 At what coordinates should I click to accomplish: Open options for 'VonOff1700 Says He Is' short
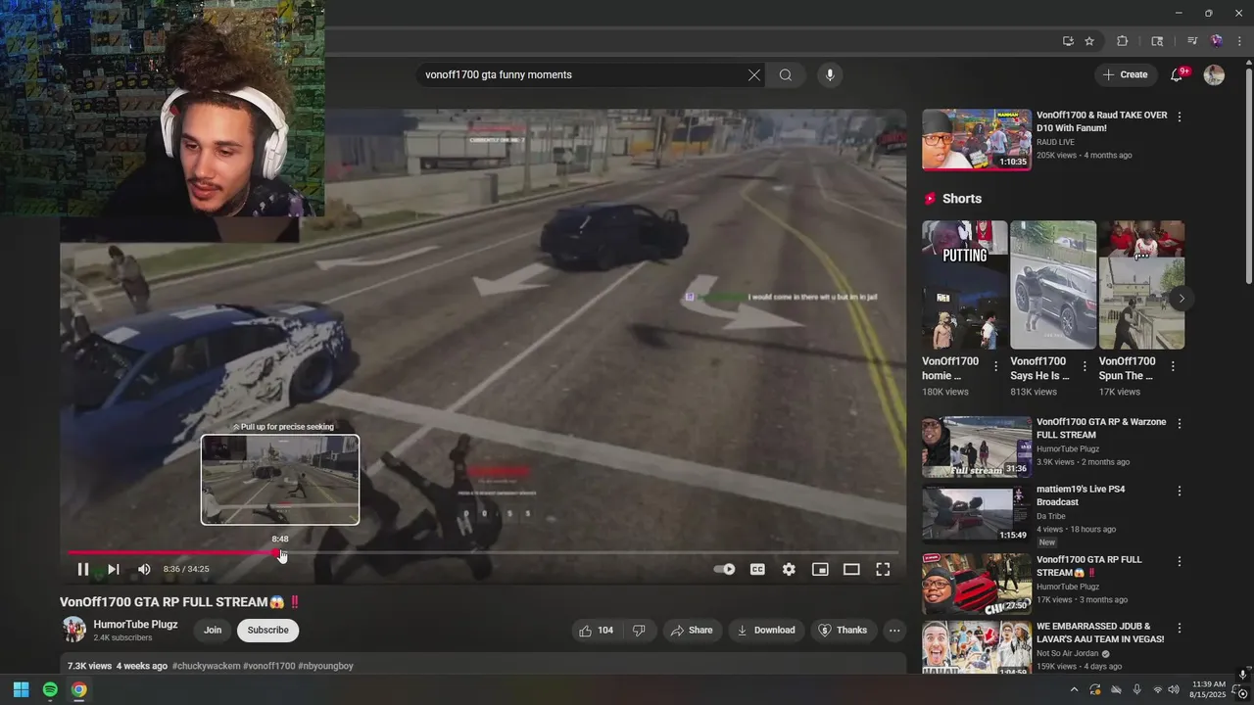pos(1085,366)
